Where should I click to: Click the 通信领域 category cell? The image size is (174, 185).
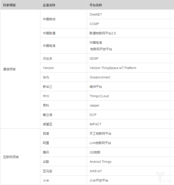[x=9, y=69]
